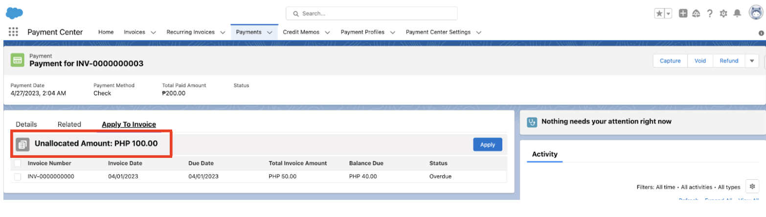Open the user profile avatar
This screenshot has height=217, width=766.
[x=756, y=13]
